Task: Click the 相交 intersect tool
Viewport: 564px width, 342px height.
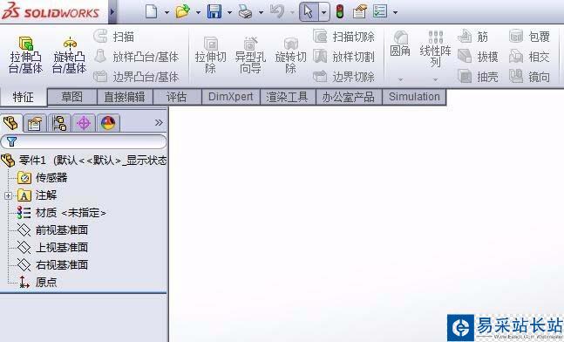Action: pos(529,57)
